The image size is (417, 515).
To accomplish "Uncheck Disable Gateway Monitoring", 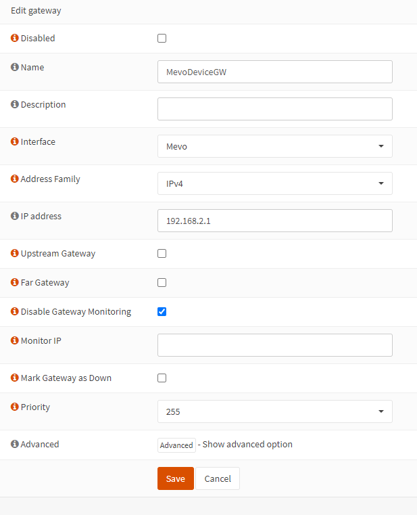I will 162,312.
